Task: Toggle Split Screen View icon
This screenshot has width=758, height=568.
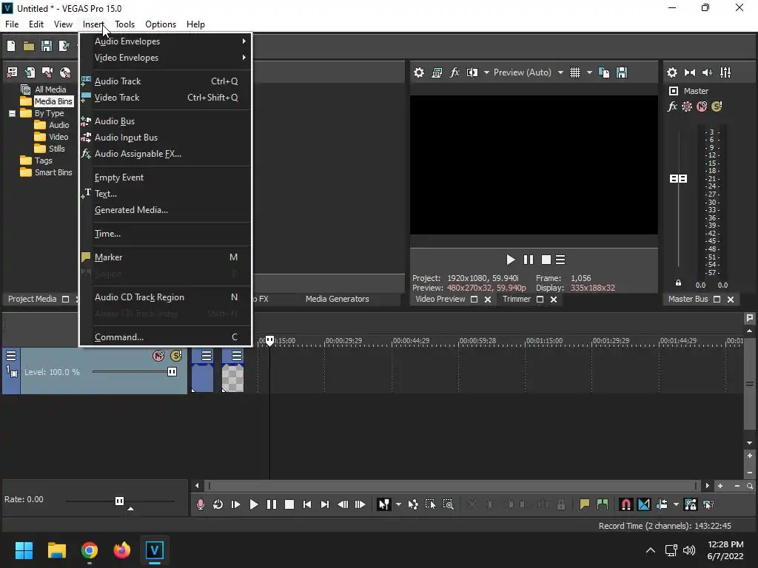Action: pyautogui.click(x=472, y=72)
